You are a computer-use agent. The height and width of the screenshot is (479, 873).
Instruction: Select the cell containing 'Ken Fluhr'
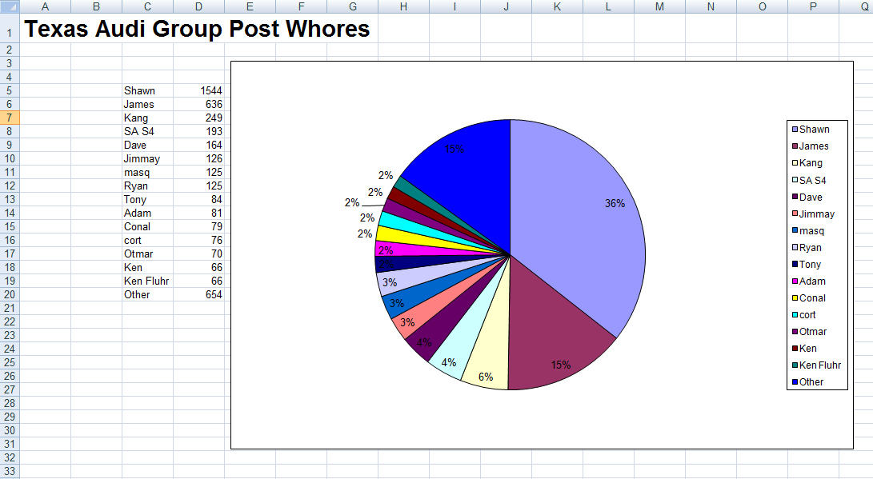point(147,281)
